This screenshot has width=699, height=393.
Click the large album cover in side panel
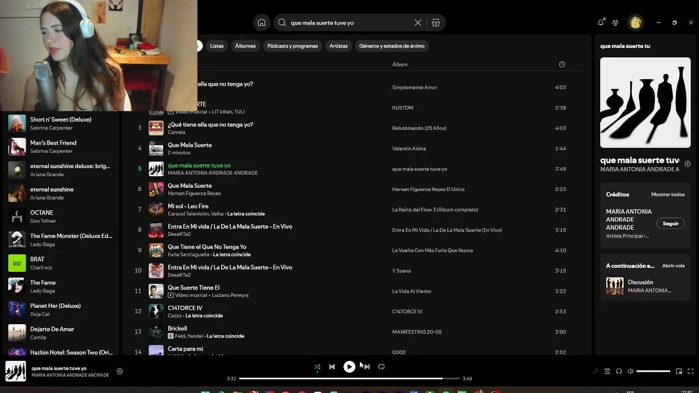pos(645,103)
